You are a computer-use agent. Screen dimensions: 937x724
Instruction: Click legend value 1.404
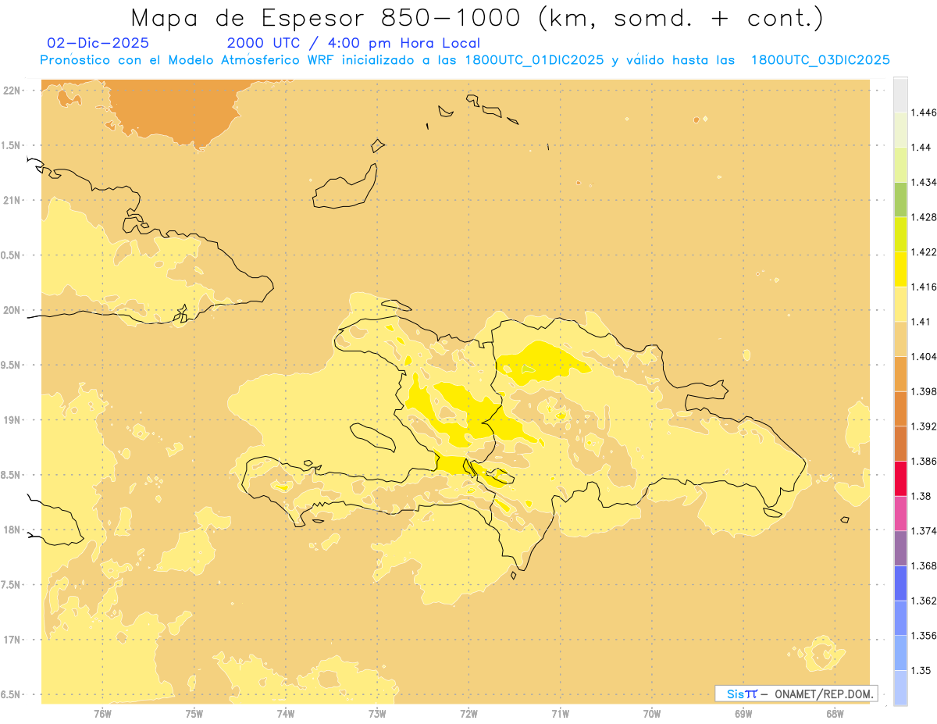[922, 356]
